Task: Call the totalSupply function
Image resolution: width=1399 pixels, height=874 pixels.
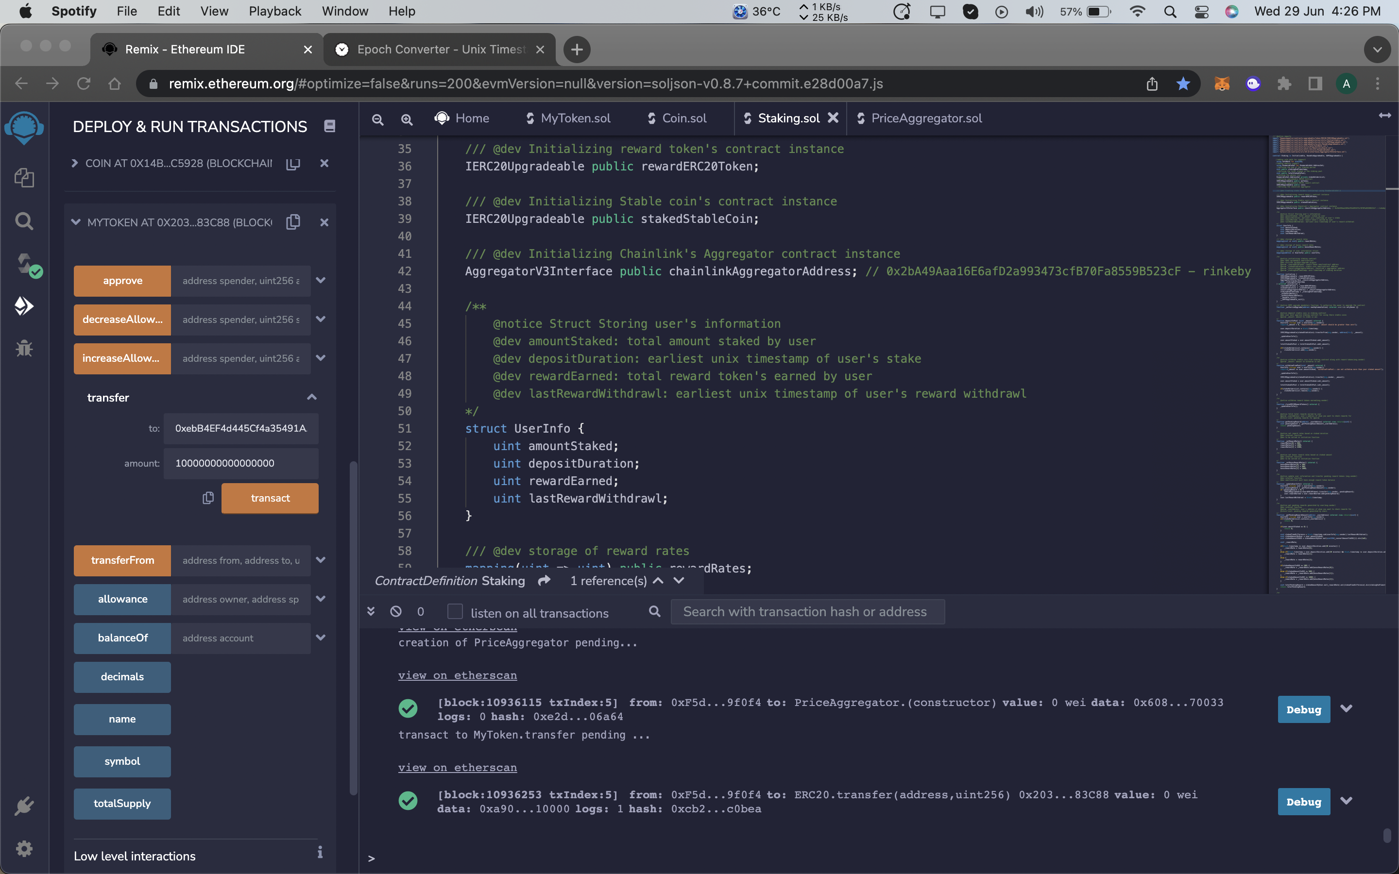Action: coord(122,804)
